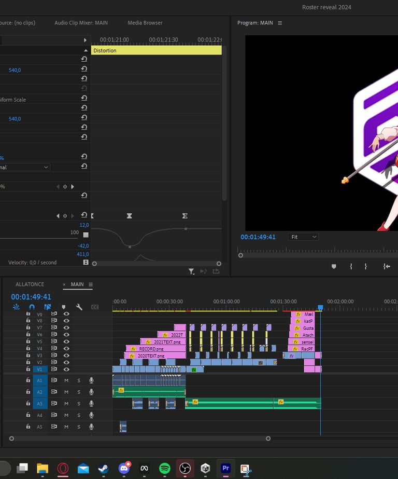Screen dimensions: 398x479
Task: Edit the first 540,0 position value
Action: [15, 70]
